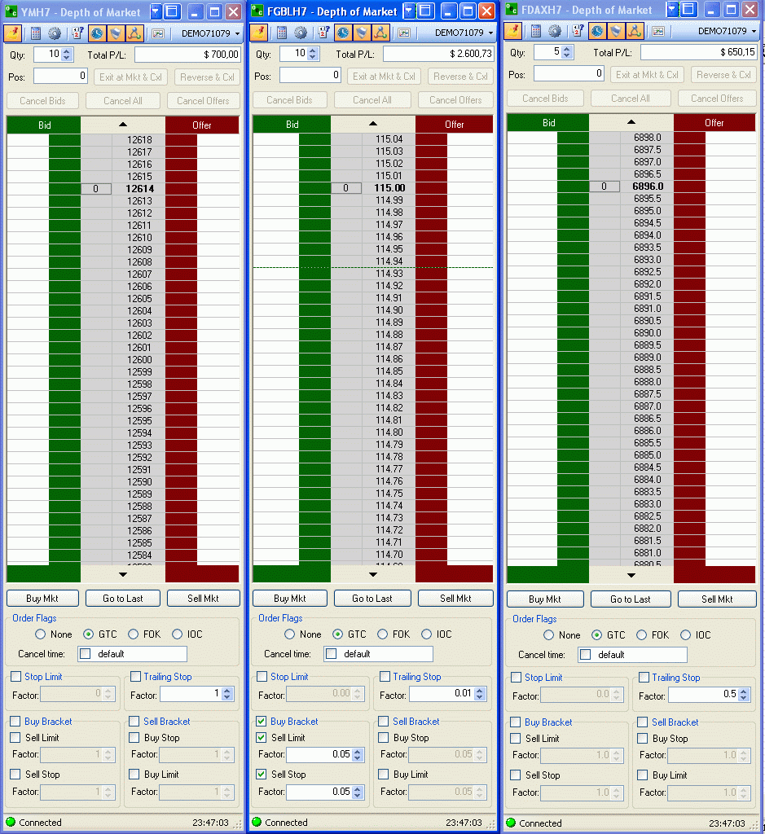This screenshot has width=765, height=834.
Task: Click the layout window icon in YMH7 title bar
Action: point(171,11)
